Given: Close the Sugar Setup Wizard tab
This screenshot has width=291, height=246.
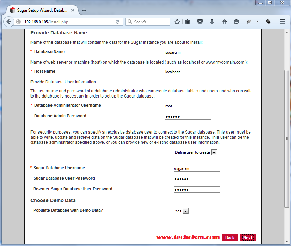Looking at the screenshot, I should pos(73,10).
